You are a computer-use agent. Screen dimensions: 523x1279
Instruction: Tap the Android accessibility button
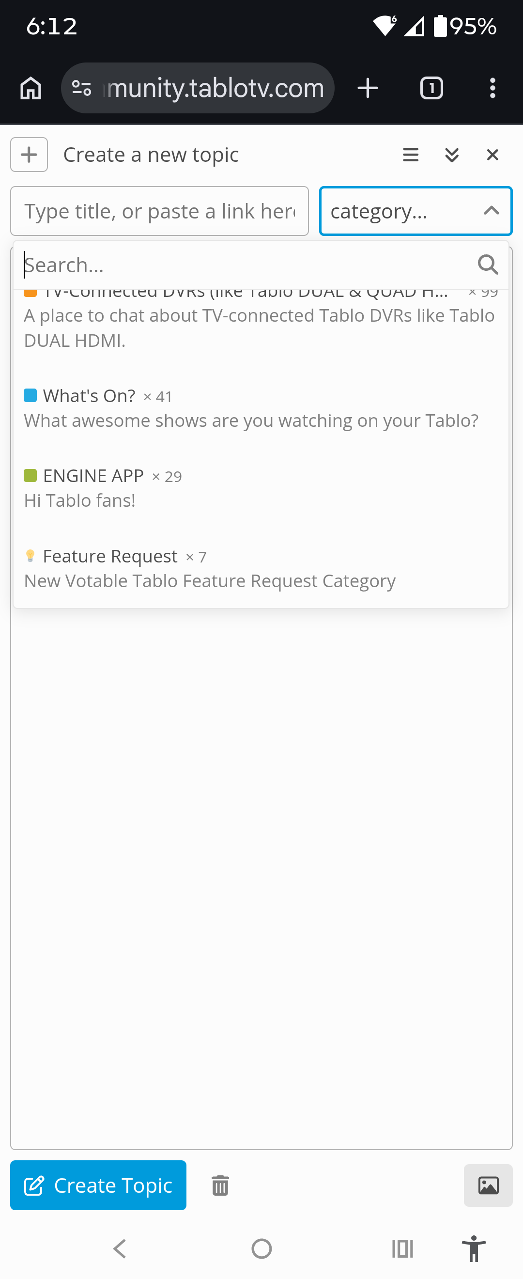pyautogui.click(x=474, y=1248)
